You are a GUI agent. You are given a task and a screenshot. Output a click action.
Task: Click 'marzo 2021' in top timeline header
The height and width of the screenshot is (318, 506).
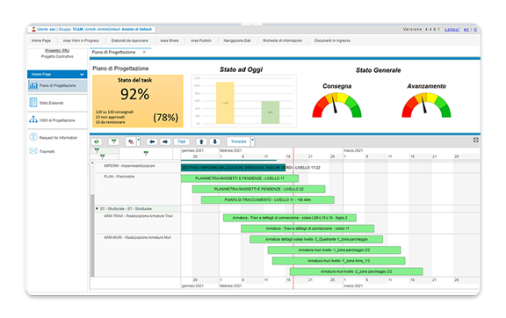coord(353,150)
